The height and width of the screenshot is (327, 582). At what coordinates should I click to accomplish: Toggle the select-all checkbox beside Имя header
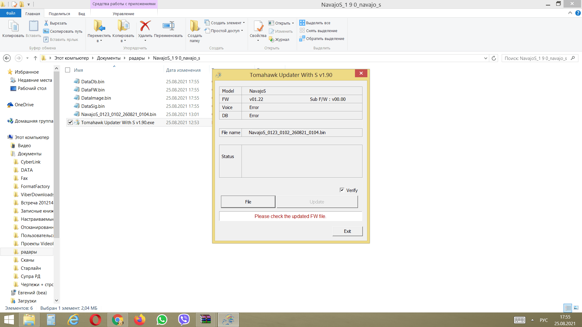(68, 70)
